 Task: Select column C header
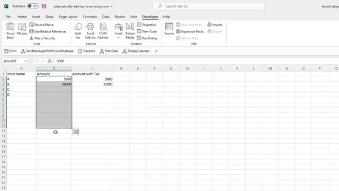92,68
